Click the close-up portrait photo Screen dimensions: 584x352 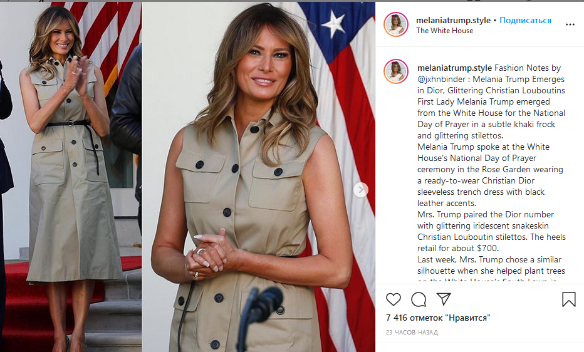point(259,177)
